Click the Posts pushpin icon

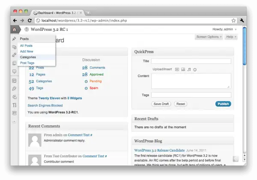pyautogui.click(x=14, y=39)
